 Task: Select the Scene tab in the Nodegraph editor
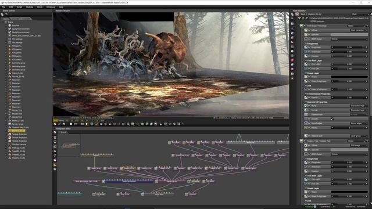click(x=63, y=132)
